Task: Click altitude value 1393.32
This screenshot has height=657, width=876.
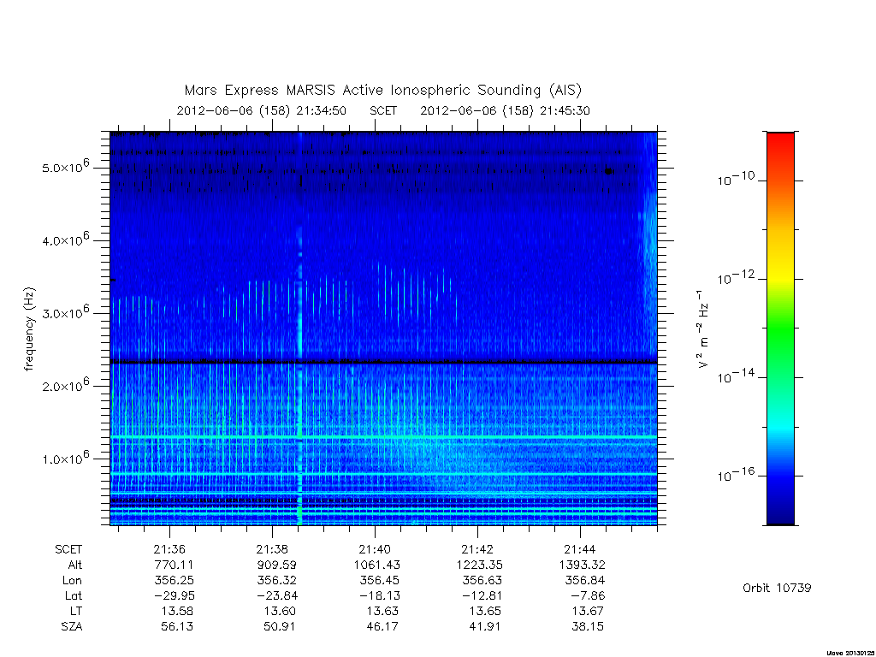Action: tap(582, 565)
